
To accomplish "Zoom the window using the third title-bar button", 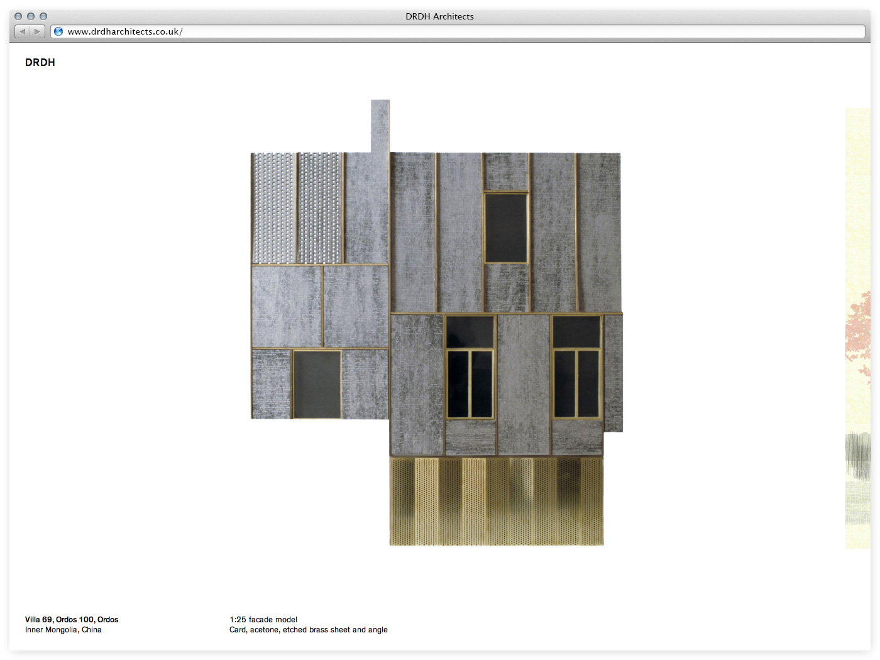I will click(43, 16).
